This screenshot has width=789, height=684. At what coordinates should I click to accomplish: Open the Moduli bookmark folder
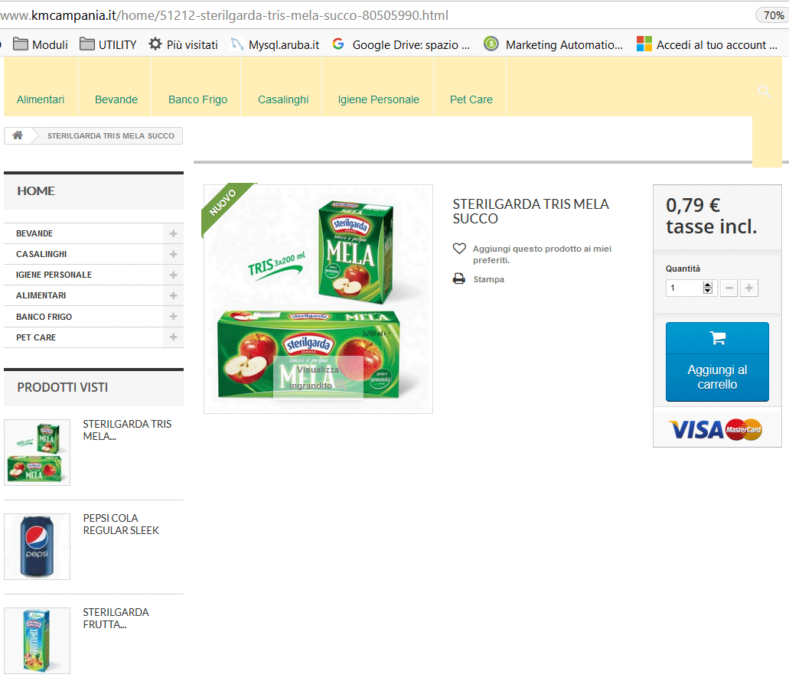[41, 45]
